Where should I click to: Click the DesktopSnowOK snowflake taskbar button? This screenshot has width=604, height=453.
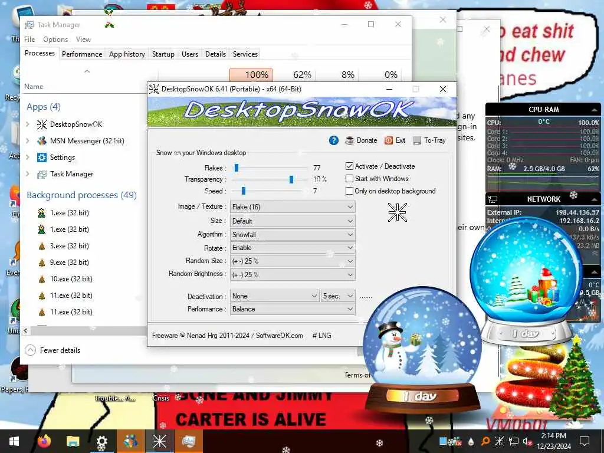(159, 441)
